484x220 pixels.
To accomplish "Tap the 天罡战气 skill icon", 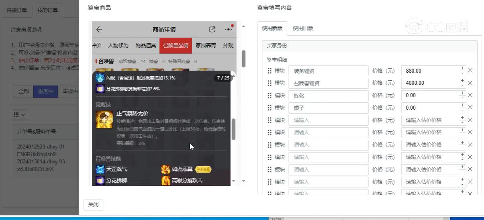I will click(x=100, y=169).
